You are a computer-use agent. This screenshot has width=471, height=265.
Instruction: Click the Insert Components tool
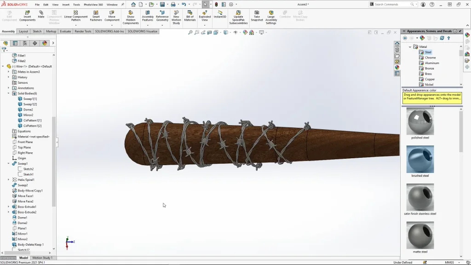(x=27, y=16)
